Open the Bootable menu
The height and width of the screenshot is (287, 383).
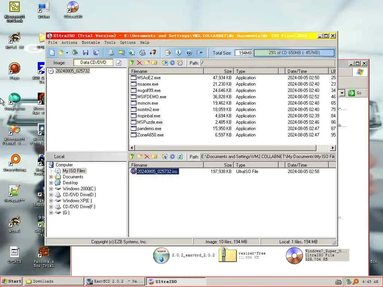(x=91, y=43)
